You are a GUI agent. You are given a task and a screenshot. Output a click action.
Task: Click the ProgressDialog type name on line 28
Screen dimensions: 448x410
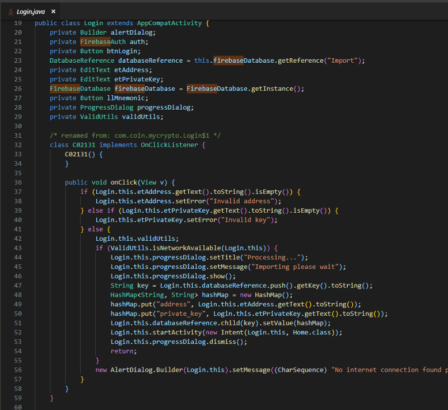[106, 108]
